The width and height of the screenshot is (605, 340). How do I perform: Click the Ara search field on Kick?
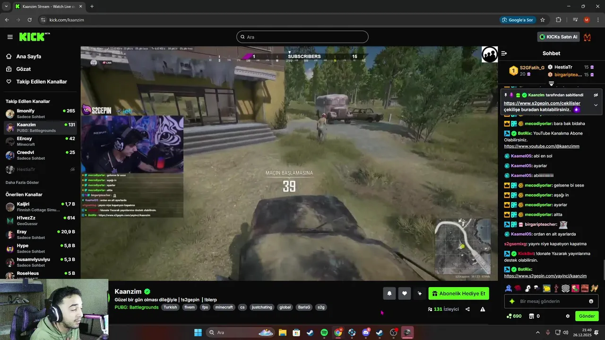tap(302, 37)
